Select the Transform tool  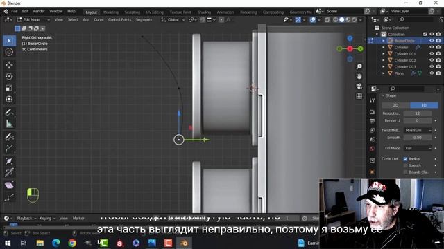click(9, 100)
